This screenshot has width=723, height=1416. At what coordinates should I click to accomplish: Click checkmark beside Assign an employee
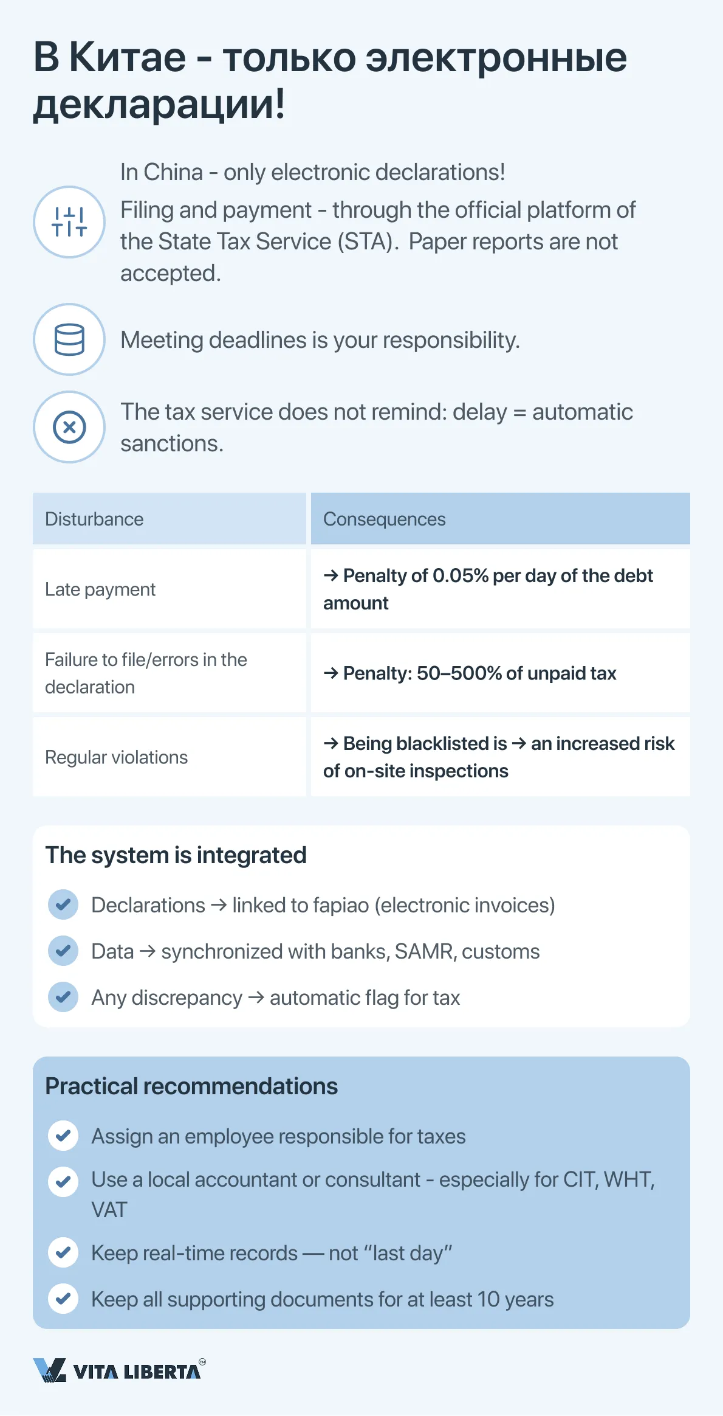coord(63,1136)
